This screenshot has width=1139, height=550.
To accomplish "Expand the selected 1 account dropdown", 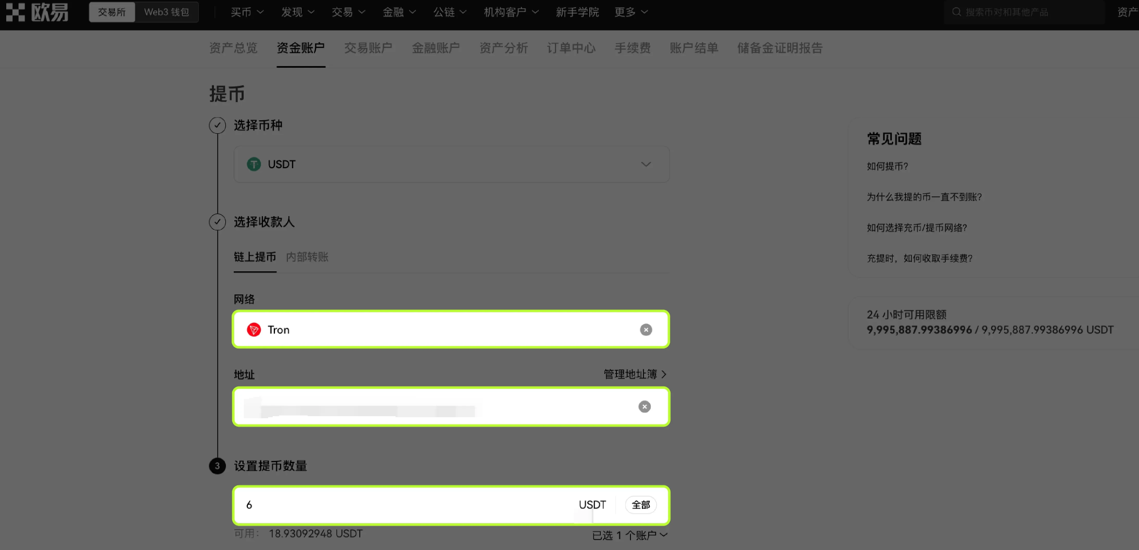I will tap(629, 535).
